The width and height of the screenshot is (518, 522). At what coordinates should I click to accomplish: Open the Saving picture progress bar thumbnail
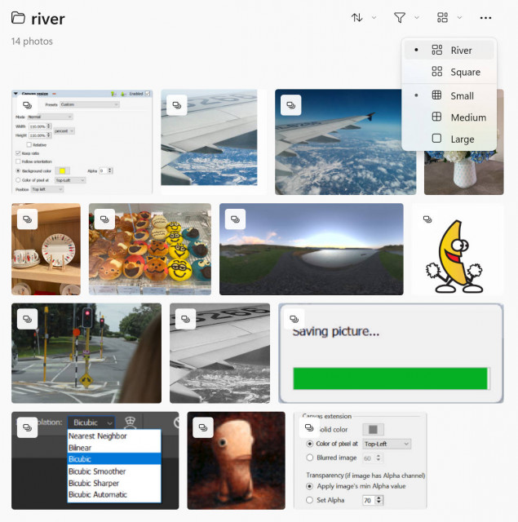click(x=391, y=353)
